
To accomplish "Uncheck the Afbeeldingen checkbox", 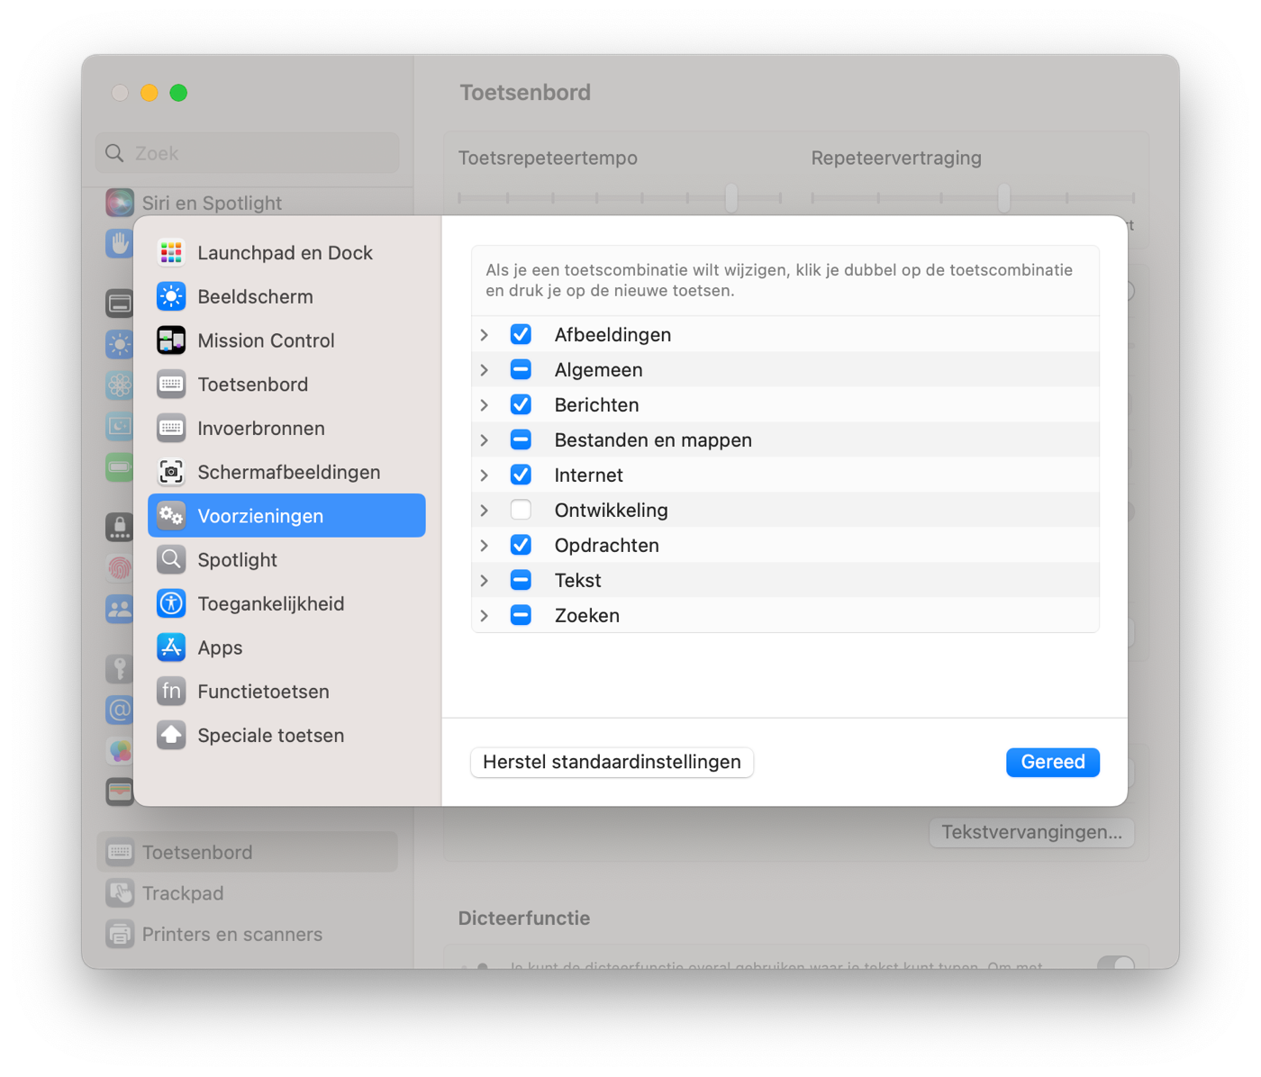I will [x=521, y=334].
